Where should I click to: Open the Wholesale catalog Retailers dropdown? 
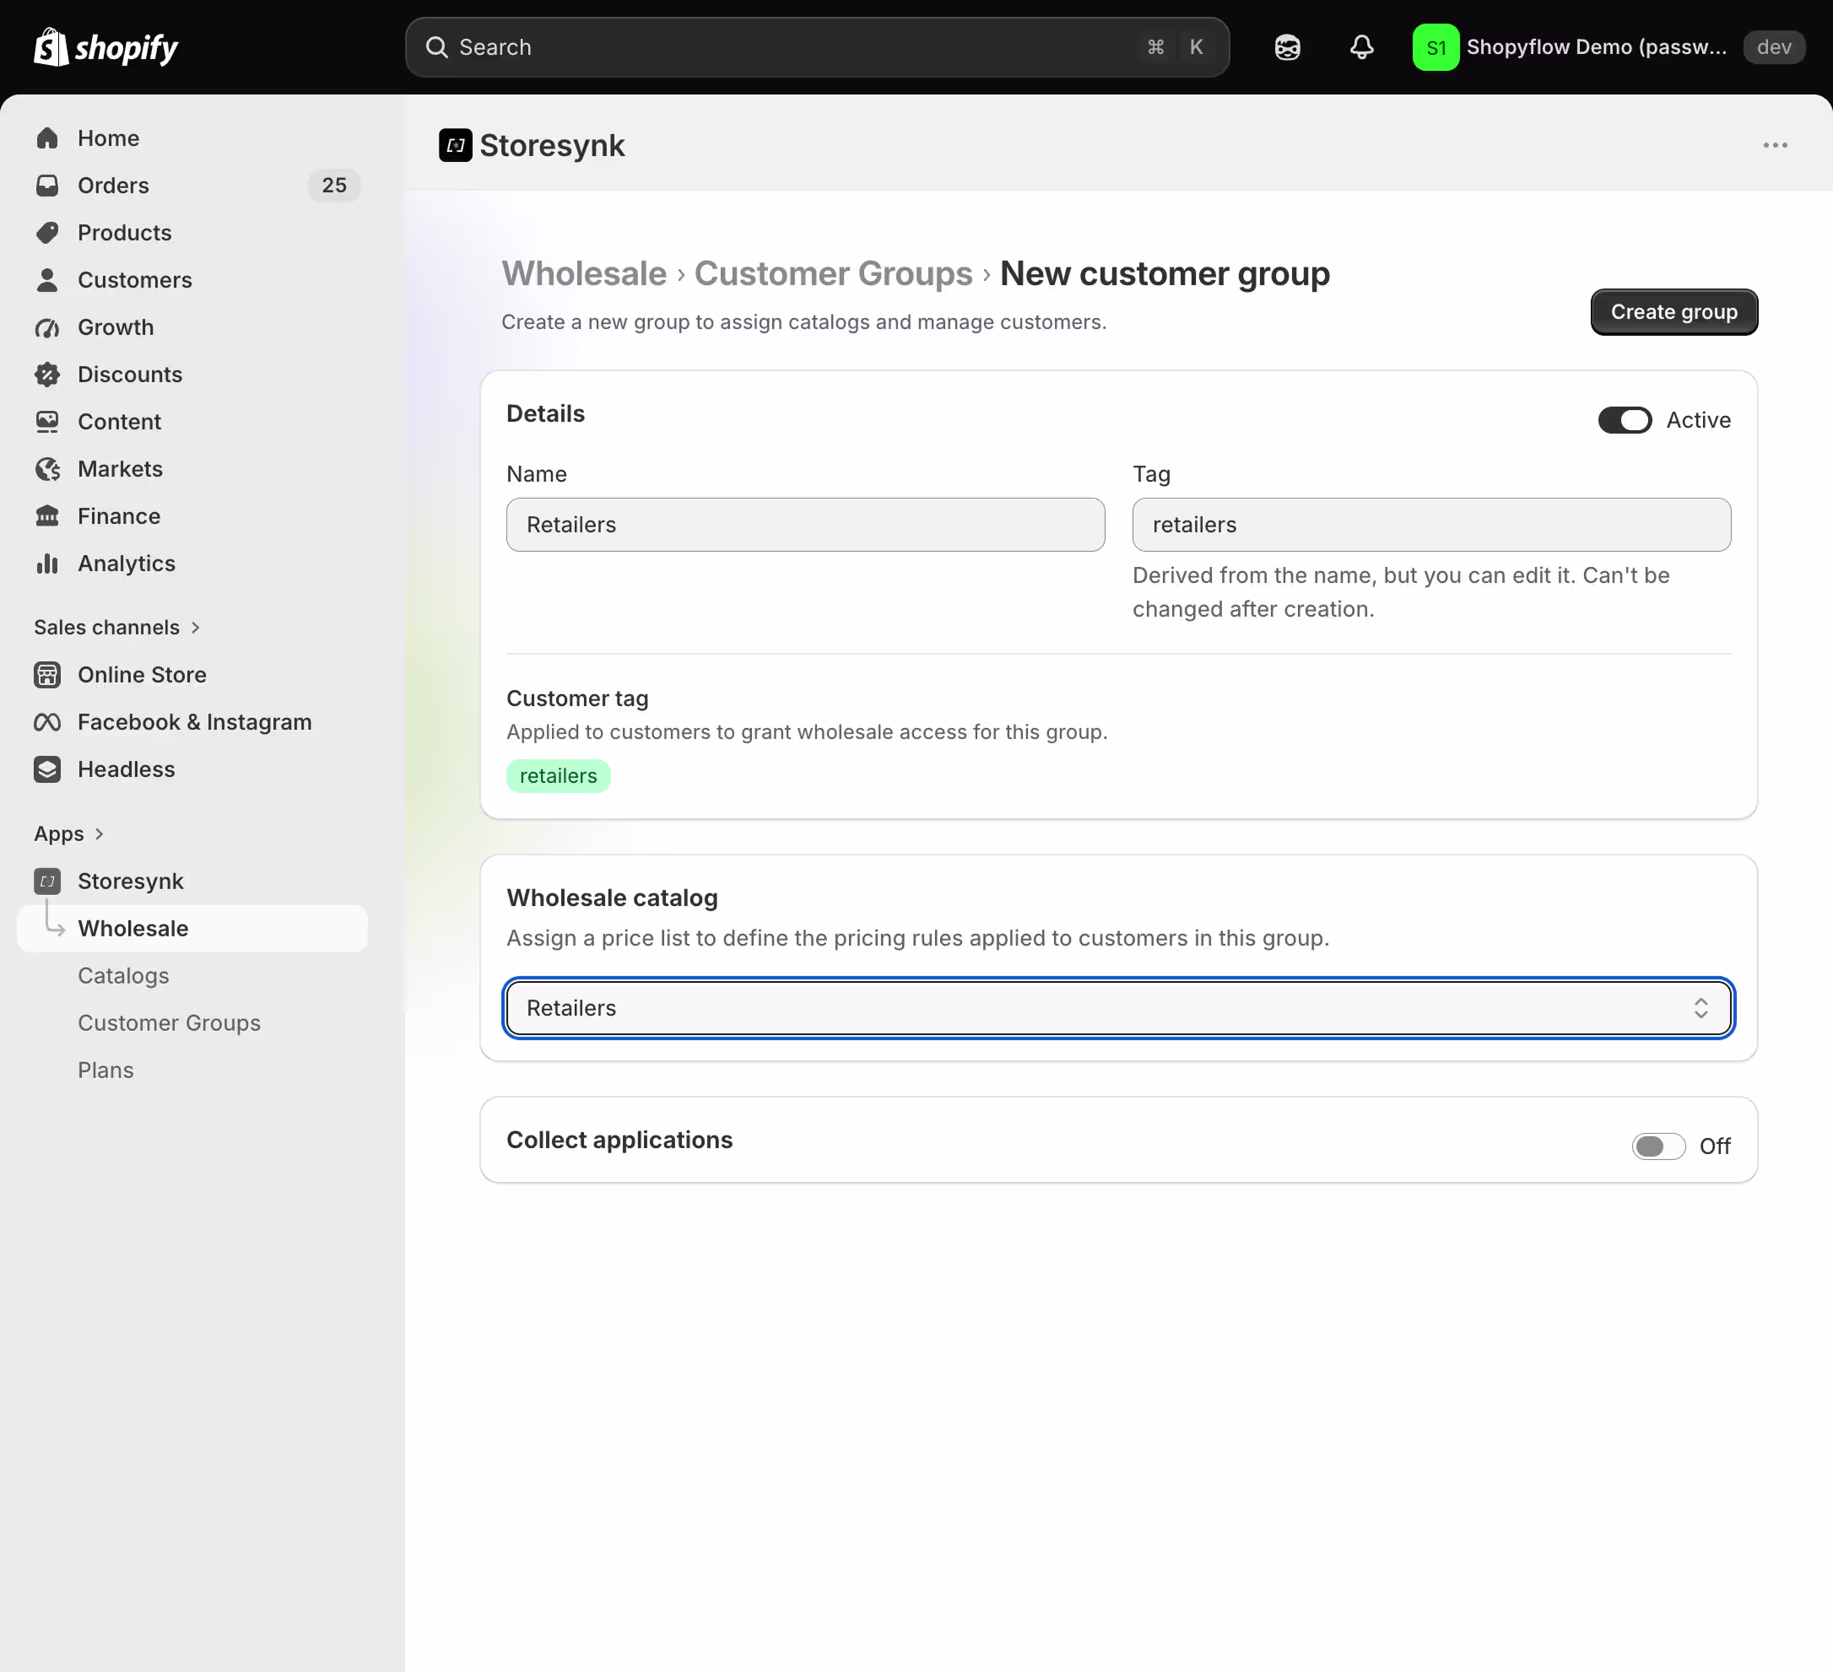pyautogui.click(x=1118, y=1009)
